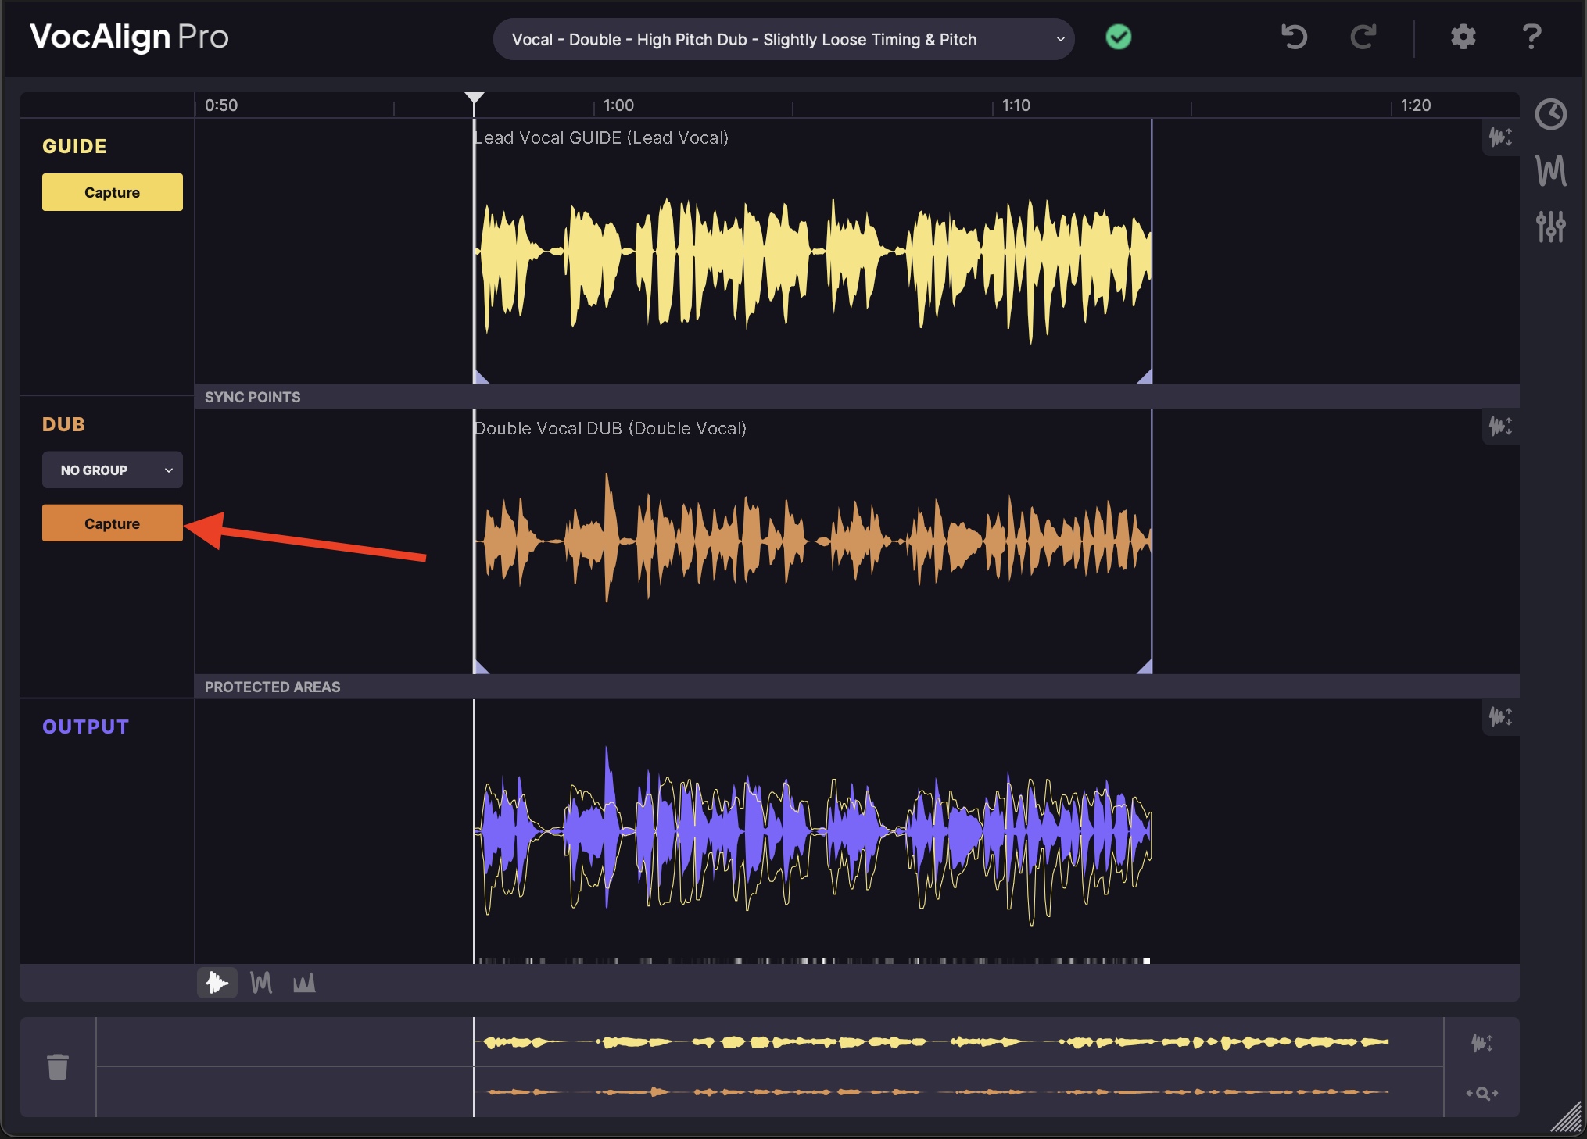Open the mixer sliders panel icon

(1550, 227)
